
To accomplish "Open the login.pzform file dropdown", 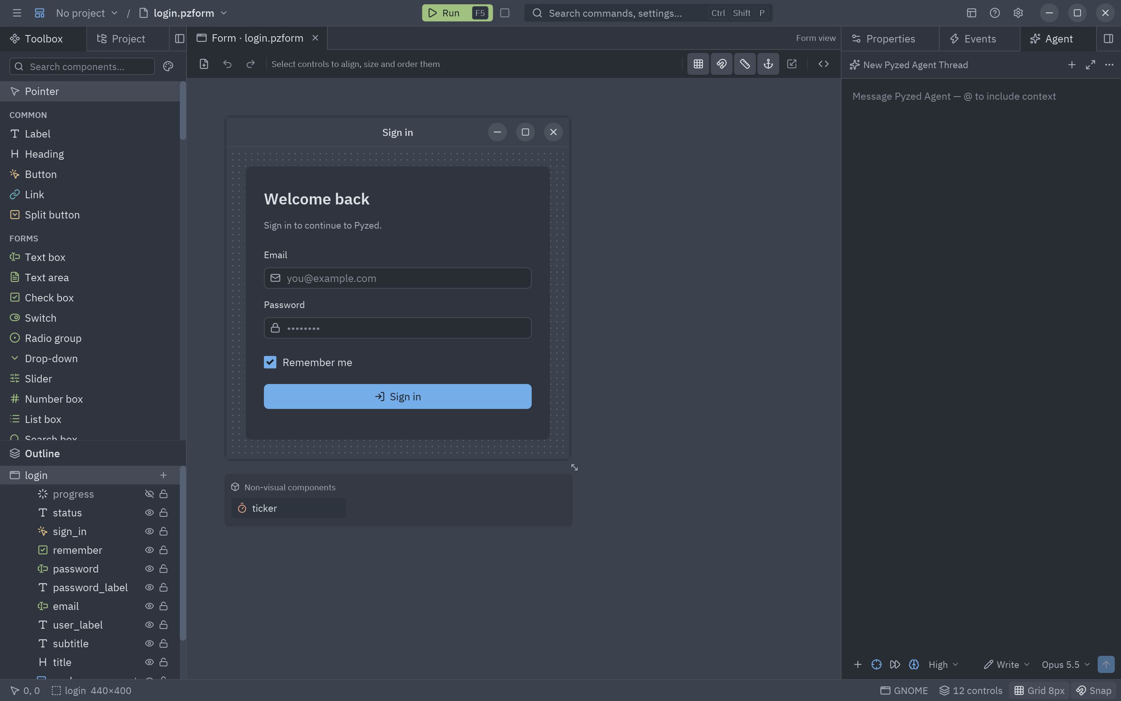I will pyautogui.click(x=183, y=13).
